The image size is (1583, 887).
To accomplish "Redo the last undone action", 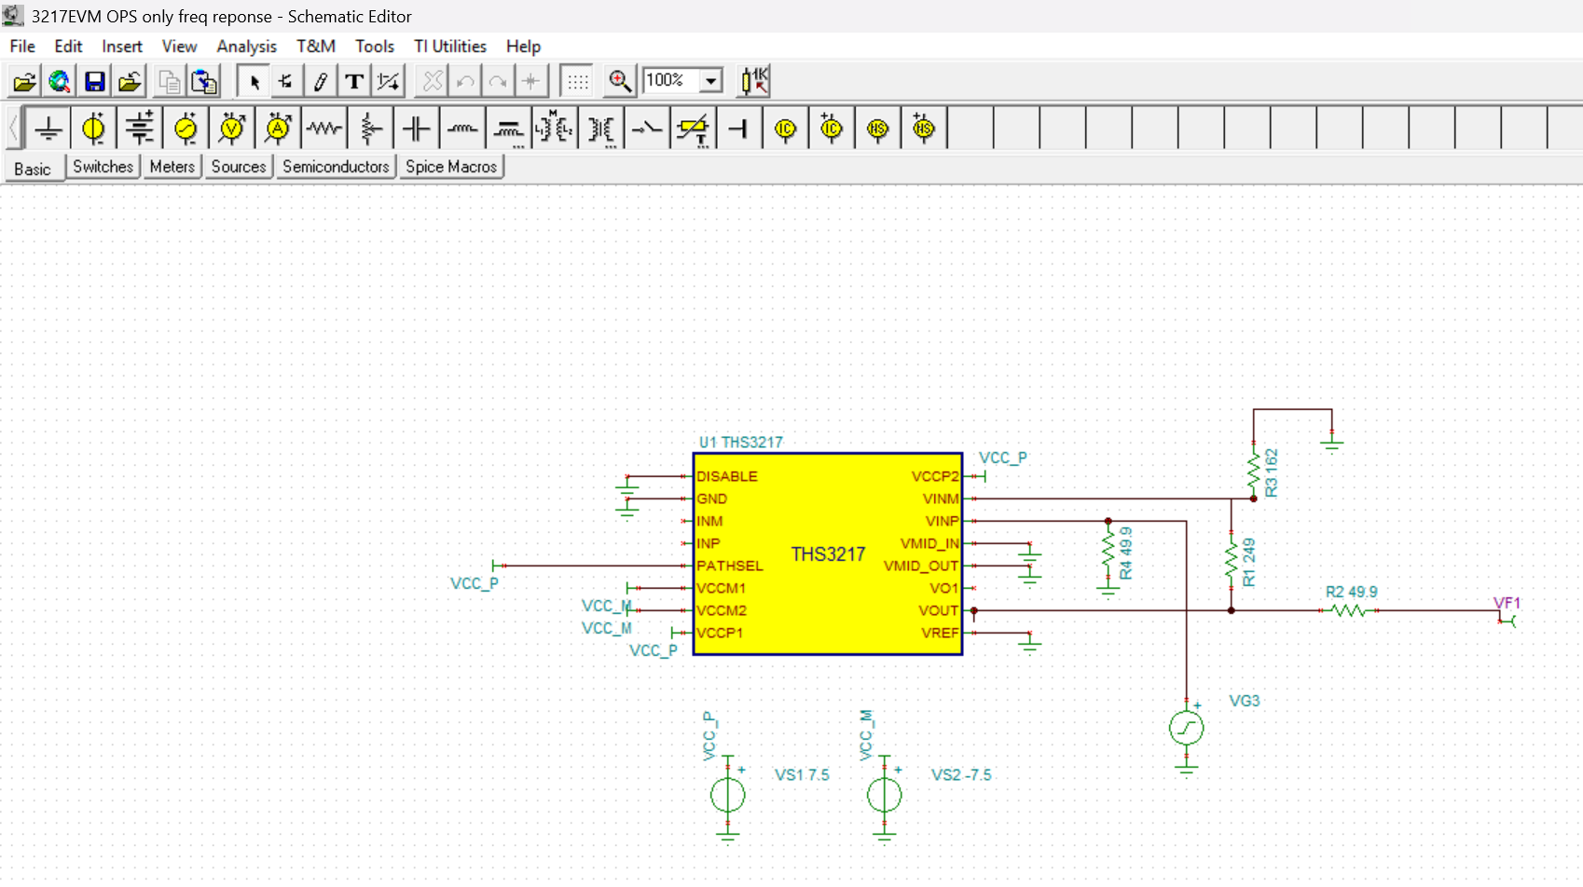I will coord(498,82).
